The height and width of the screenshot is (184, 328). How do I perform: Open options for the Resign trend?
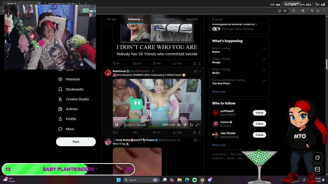pos(264,59)
